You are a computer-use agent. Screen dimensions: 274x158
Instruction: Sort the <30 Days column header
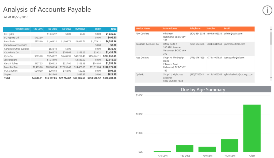(x=37, y=29)
